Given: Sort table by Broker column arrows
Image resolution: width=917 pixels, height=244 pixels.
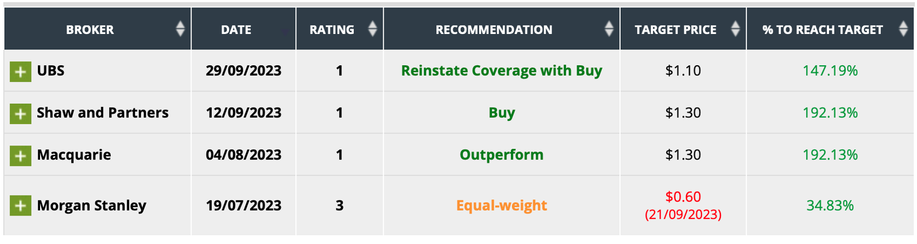Looking at the screenshot, I should [x=180, y=29].
